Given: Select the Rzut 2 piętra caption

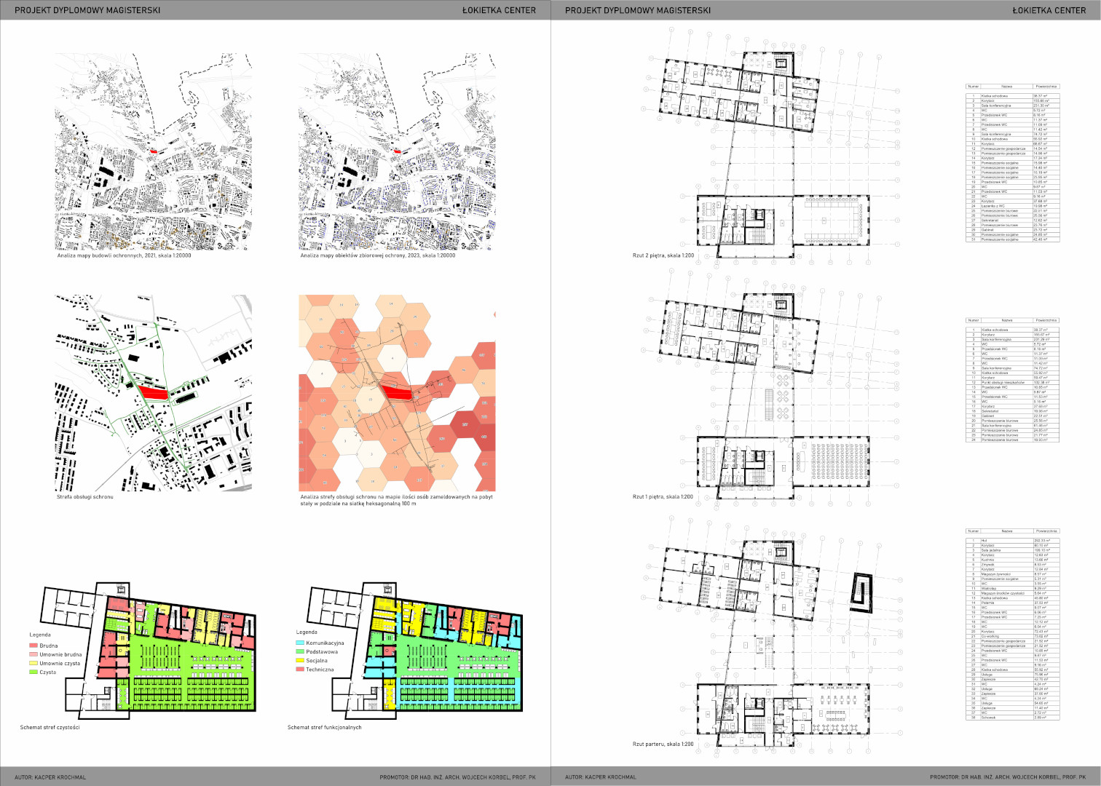Looking at the screenshot, I should (x=663, y=256).
